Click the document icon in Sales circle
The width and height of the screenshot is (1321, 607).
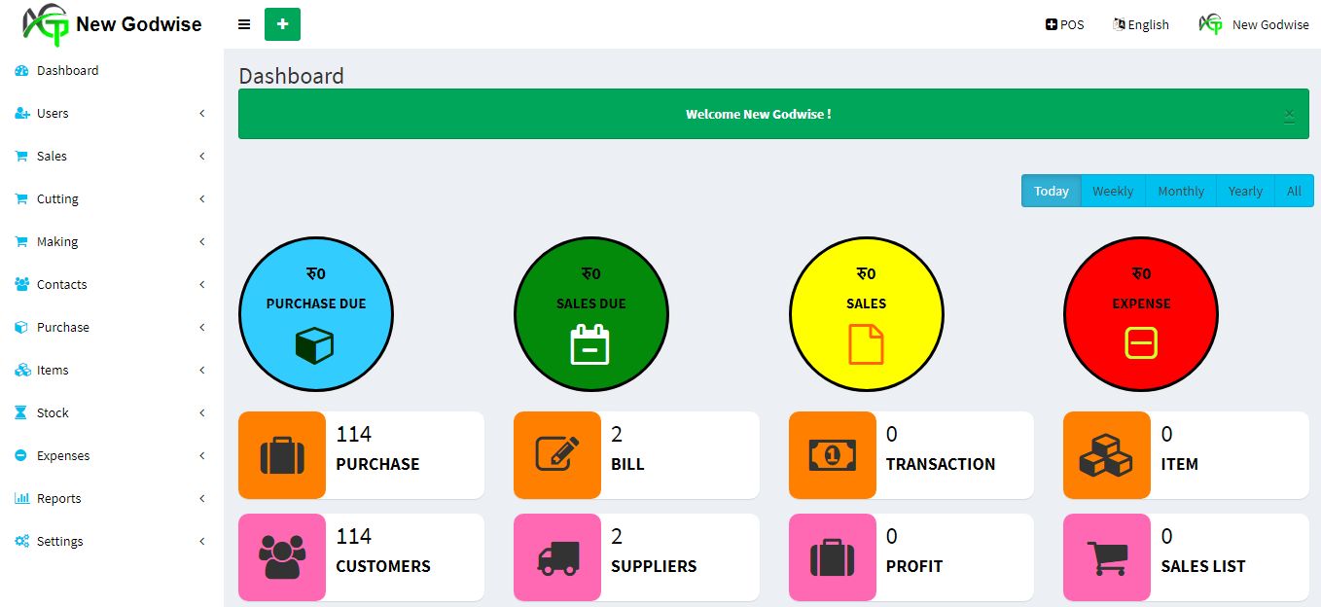[865, 344]
